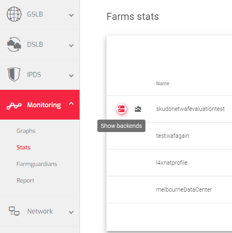
Task: Expand the GSLB menu chevron
Action: point(71,15)
